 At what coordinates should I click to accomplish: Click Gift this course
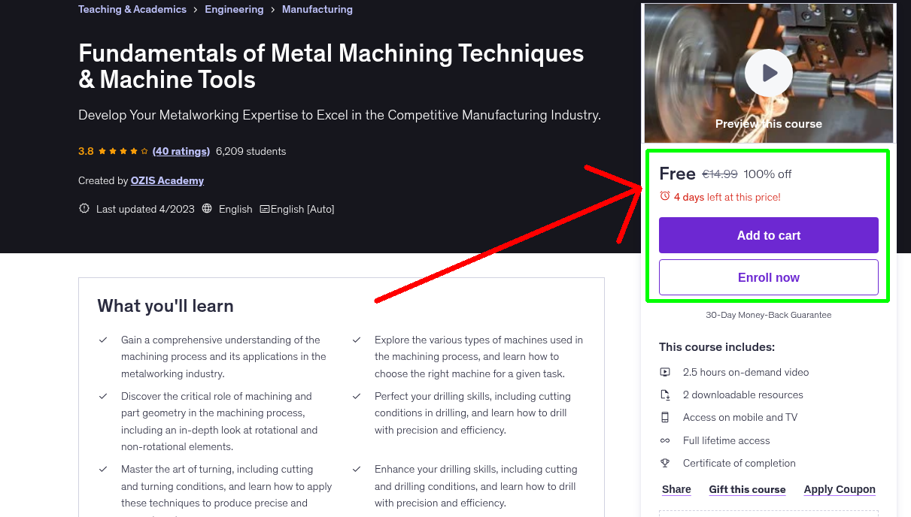click(747, 489)
